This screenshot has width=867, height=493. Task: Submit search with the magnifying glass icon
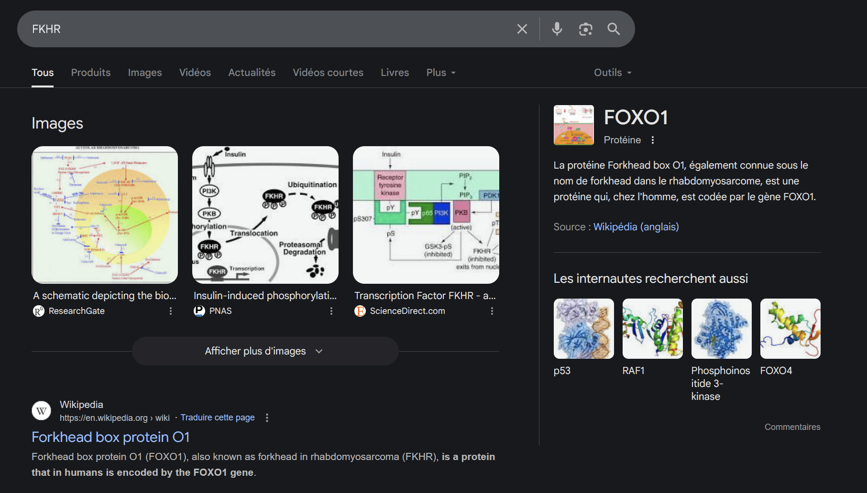pos(614,29)
